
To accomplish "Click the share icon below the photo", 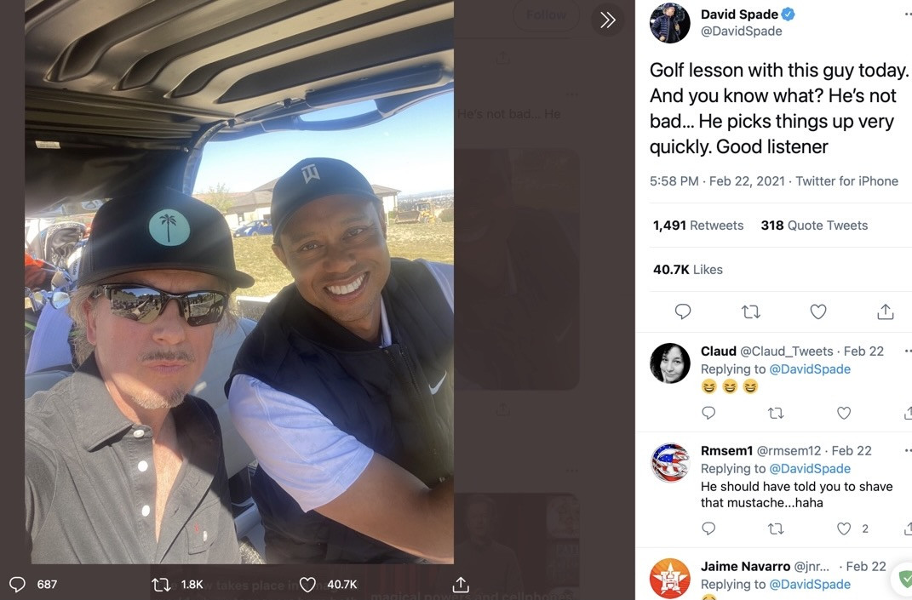I will [x=461, y=585].
